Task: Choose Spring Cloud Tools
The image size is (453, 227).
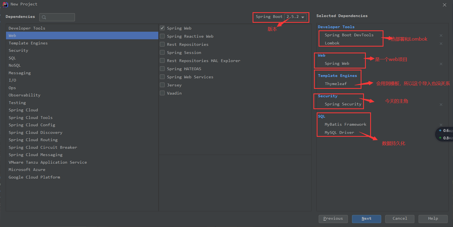Action: [x=82, y=118]
